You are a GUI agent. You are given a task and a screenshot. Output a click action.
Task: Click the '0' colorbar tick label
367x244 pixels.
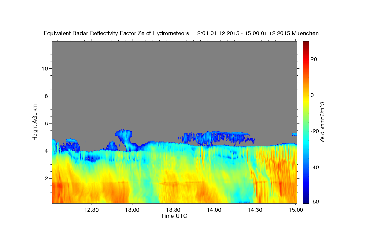point(312,95)
